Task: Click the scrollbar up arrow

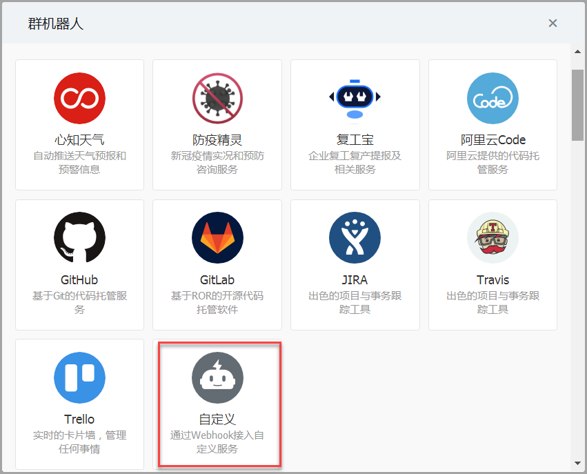Action: pyautogui.click(x=577, y=51)
